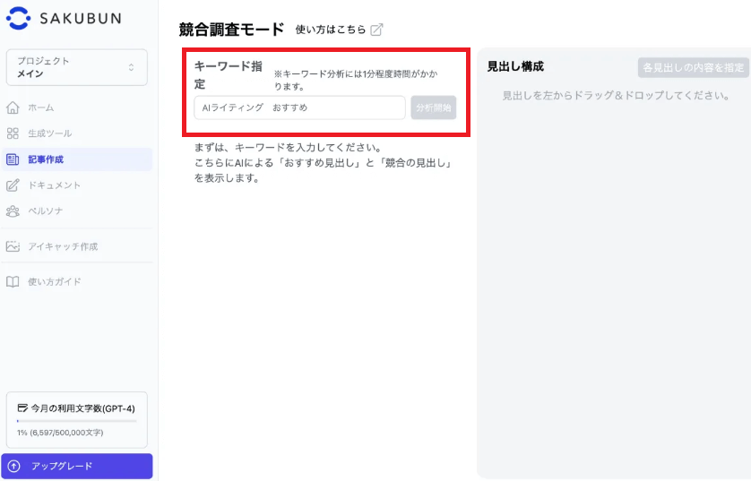Image resolution: width=751 pixels, height=481 pixels.
Task: Open the 使い方はこちら link
Action: pos(331,30)
